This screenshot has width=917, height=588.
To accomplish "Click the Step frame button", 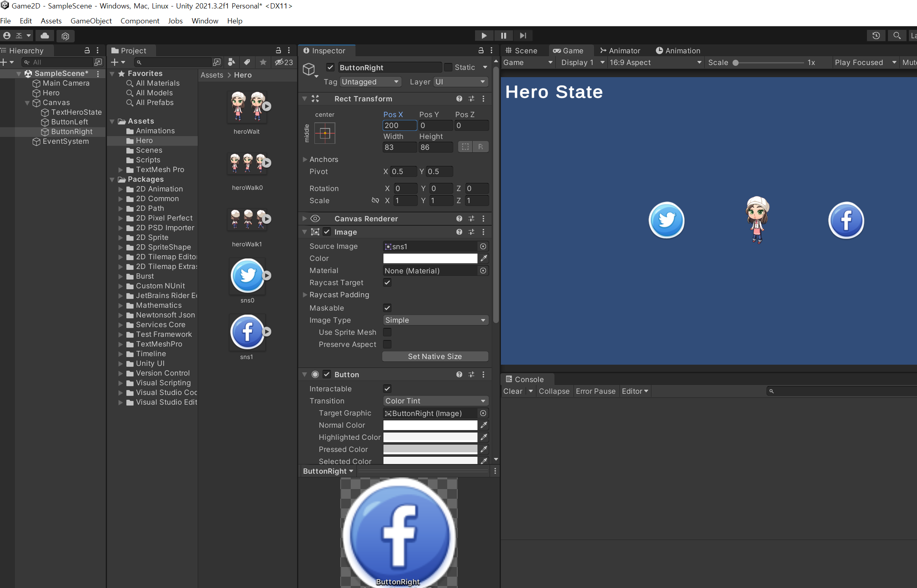I will [x=523, y=36].
